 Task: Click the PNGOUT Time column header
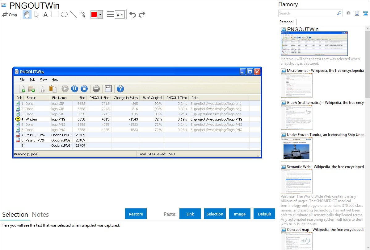[x=177, y=98]
